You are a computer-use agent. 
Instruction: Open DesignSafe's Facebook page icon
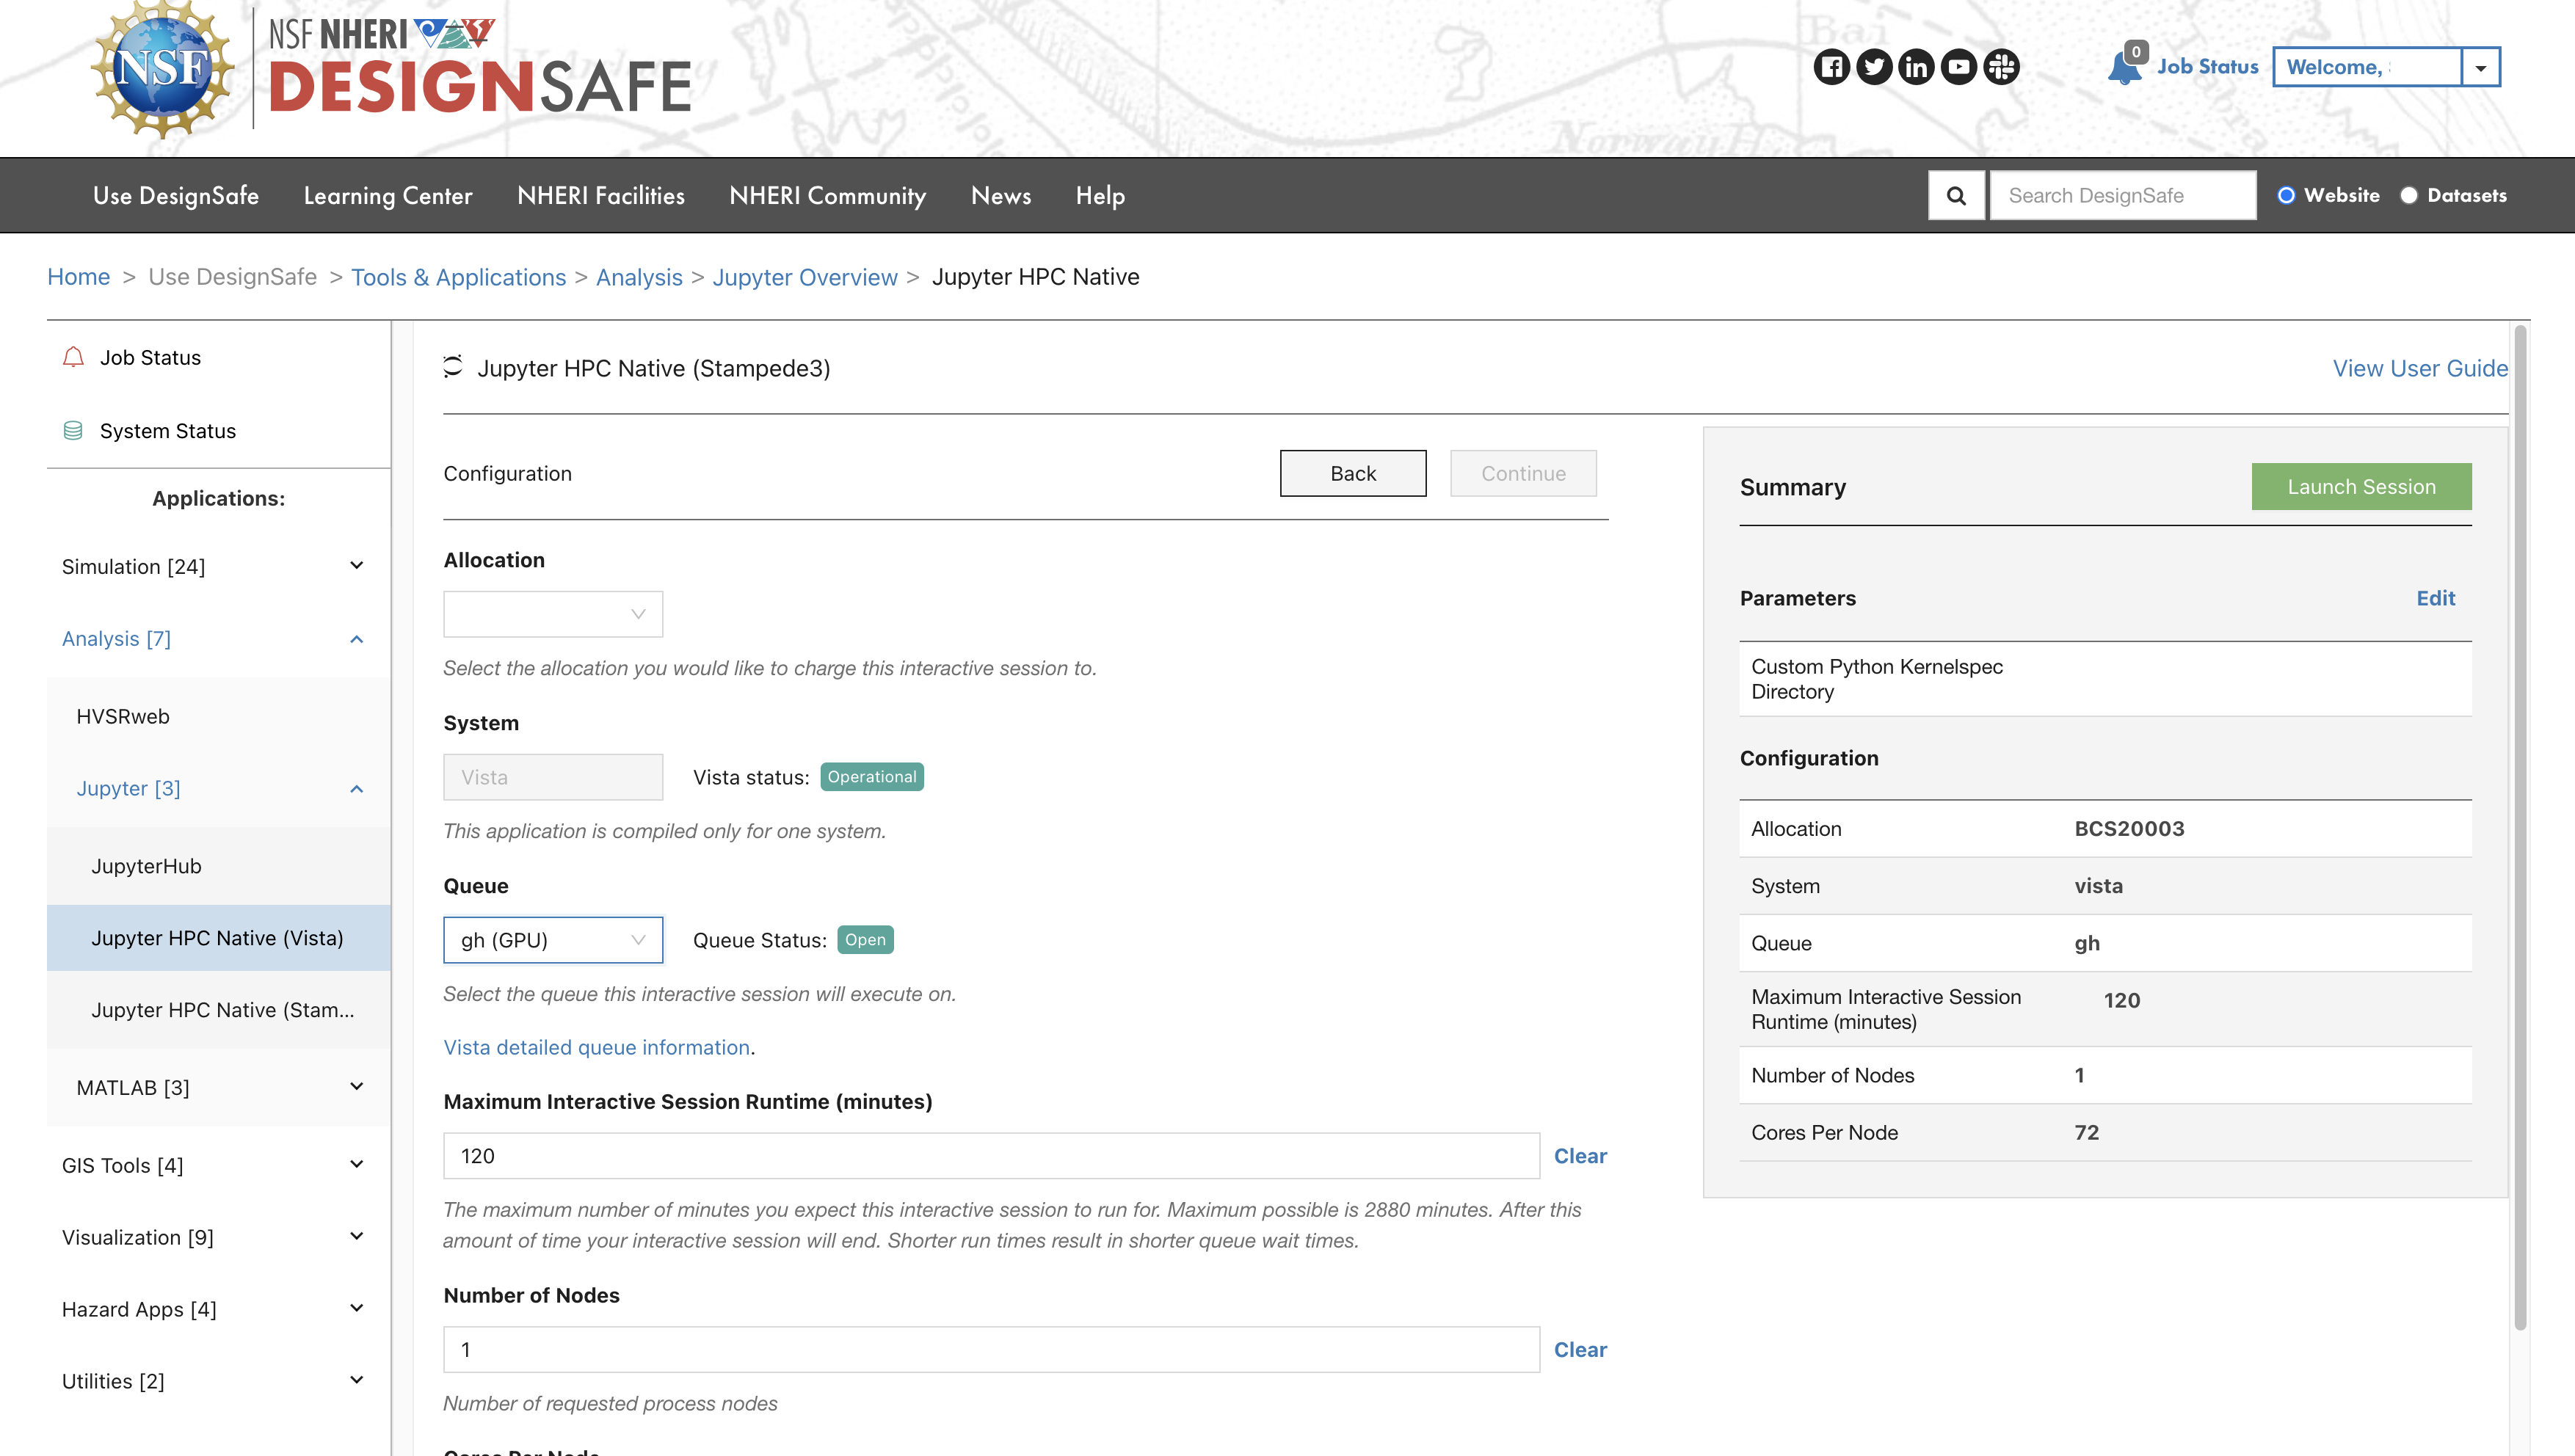point(1833,66)
